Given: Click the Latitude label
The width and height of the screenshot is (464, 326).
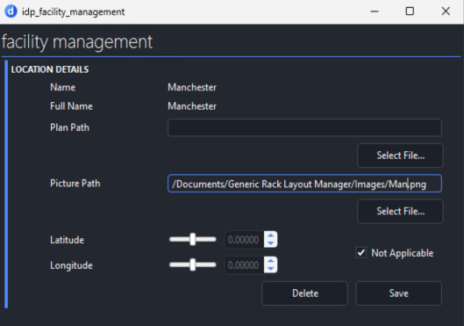Looking at the screenshot, I should pos(68,240).
